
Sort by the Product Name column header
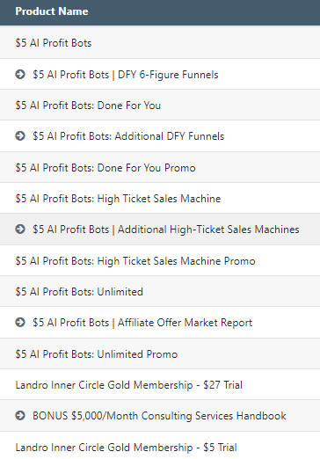pos(52,11)
